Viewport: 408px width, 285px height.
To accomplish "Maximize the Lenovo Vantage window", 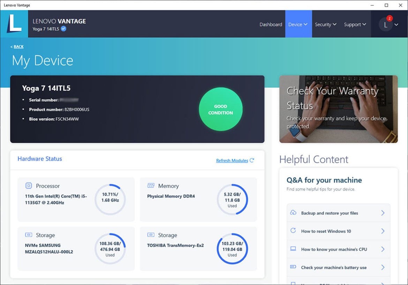I will [386, 5].
